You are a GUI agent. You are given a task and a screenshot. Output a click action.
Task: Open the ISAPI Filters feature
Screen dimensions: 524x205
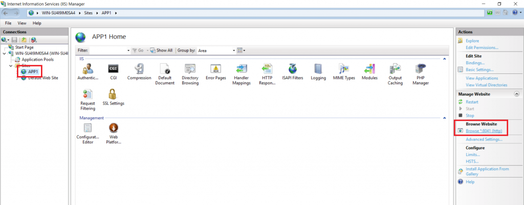[x=293, y=72]
